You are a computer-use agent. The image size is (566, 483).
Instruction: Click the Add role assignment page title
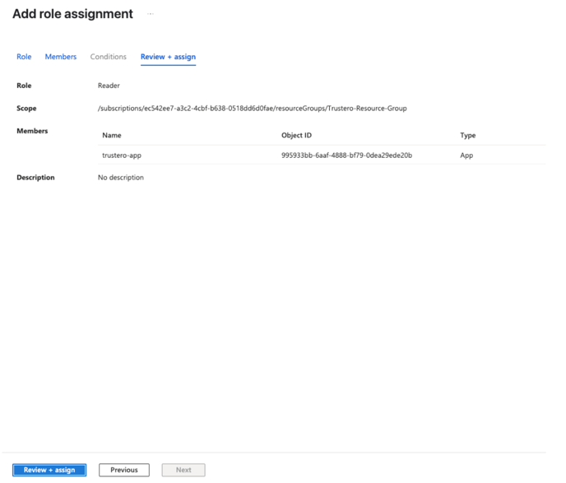click(x=72, y=14)
